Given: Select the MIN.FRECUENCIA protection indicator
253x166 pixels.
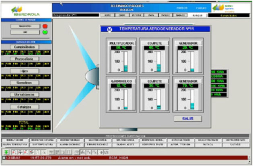Looking at the screenshot, I should tap(125, 140).
